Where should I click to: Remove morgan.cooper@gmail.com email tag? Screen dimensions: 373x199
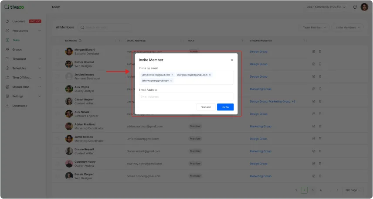pyautogui.click(x=210, y=75)
